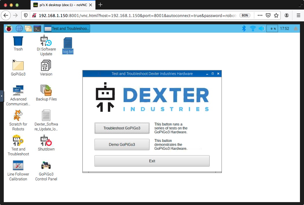
Task: Click the Raspberry Pi menu icon
Action: click(x=9, y=28)
